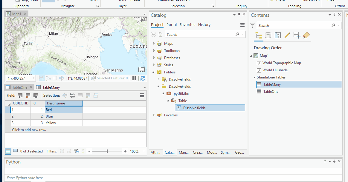
Task: Click the Catalog back arrow icon
Action: point(153,35)
